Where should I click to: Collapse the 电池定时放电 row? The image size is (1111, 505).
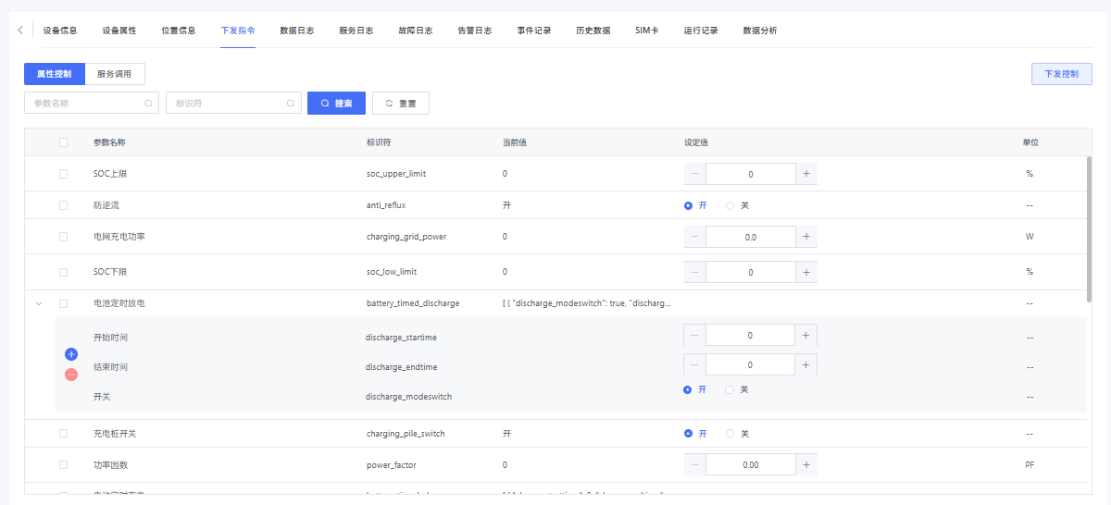(38, 303)
